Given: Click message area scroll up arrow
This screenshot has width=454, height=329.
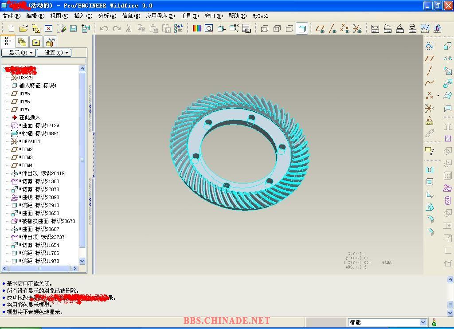Looking at the screenshot, I should pos(450,279).
